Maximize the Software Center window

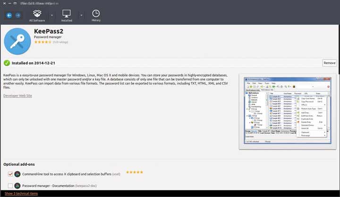click(15, 3)
